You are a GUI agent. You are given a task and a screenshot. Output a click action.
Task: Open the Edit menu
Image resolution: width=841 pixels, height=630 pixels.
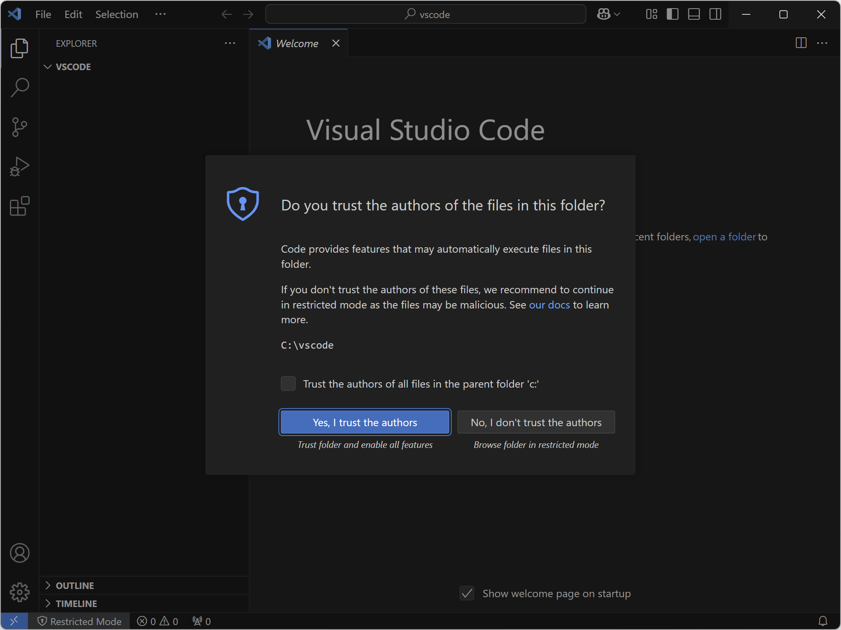click(x=73, y=14)
